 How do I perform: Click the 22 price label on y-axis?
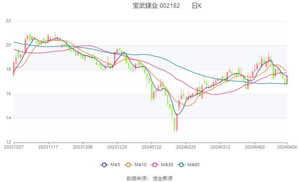click(x=8, y=21)
